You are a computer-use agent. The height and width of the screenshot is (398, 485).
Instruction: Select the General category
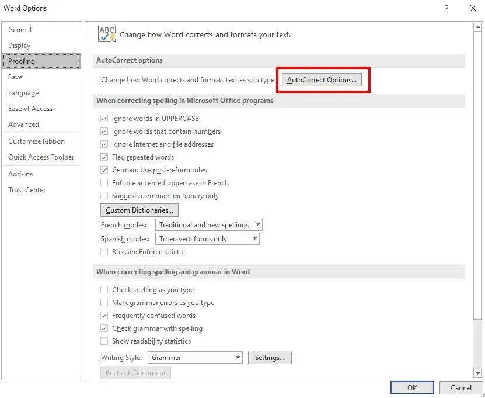(41, 30)
